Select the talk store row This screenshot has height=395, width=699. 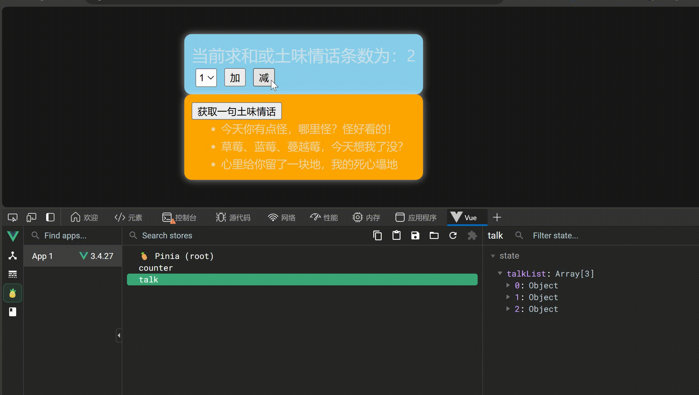tap(302, 279)
